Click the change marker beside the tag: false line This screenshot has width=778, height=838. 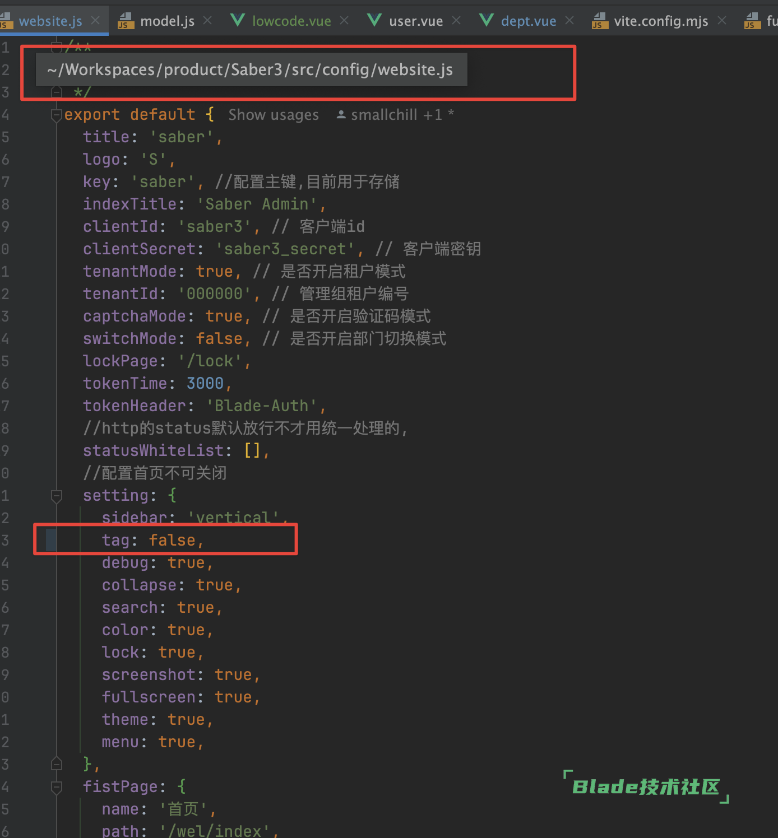pyautogui.click(x=51, y=540)
